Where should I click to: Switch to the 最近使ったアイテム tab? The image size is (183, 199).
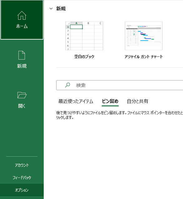click(76, 101)
